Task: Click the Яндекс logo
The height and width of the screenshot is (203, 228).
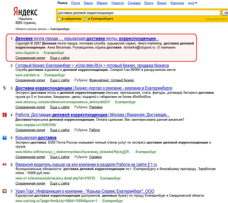Action: [x=25, y=12]
